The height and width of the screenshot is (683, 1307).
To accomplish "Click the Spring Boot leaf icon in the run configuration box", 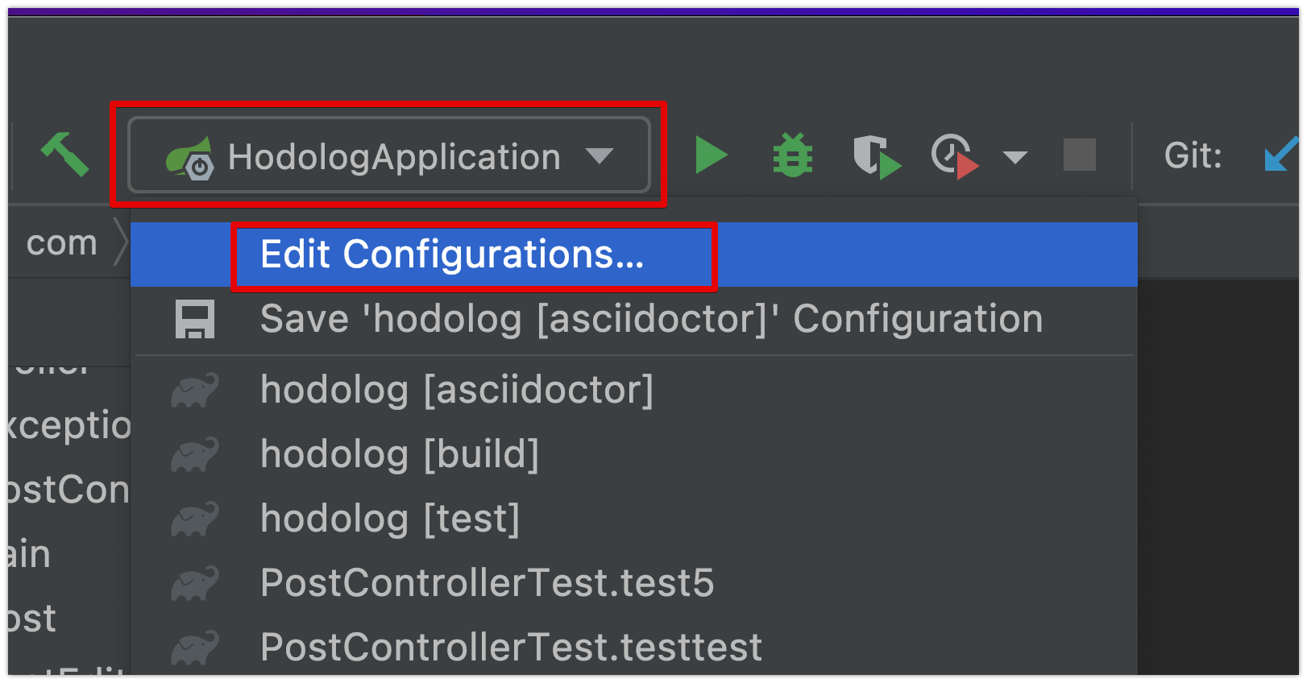I will (190, 157).
